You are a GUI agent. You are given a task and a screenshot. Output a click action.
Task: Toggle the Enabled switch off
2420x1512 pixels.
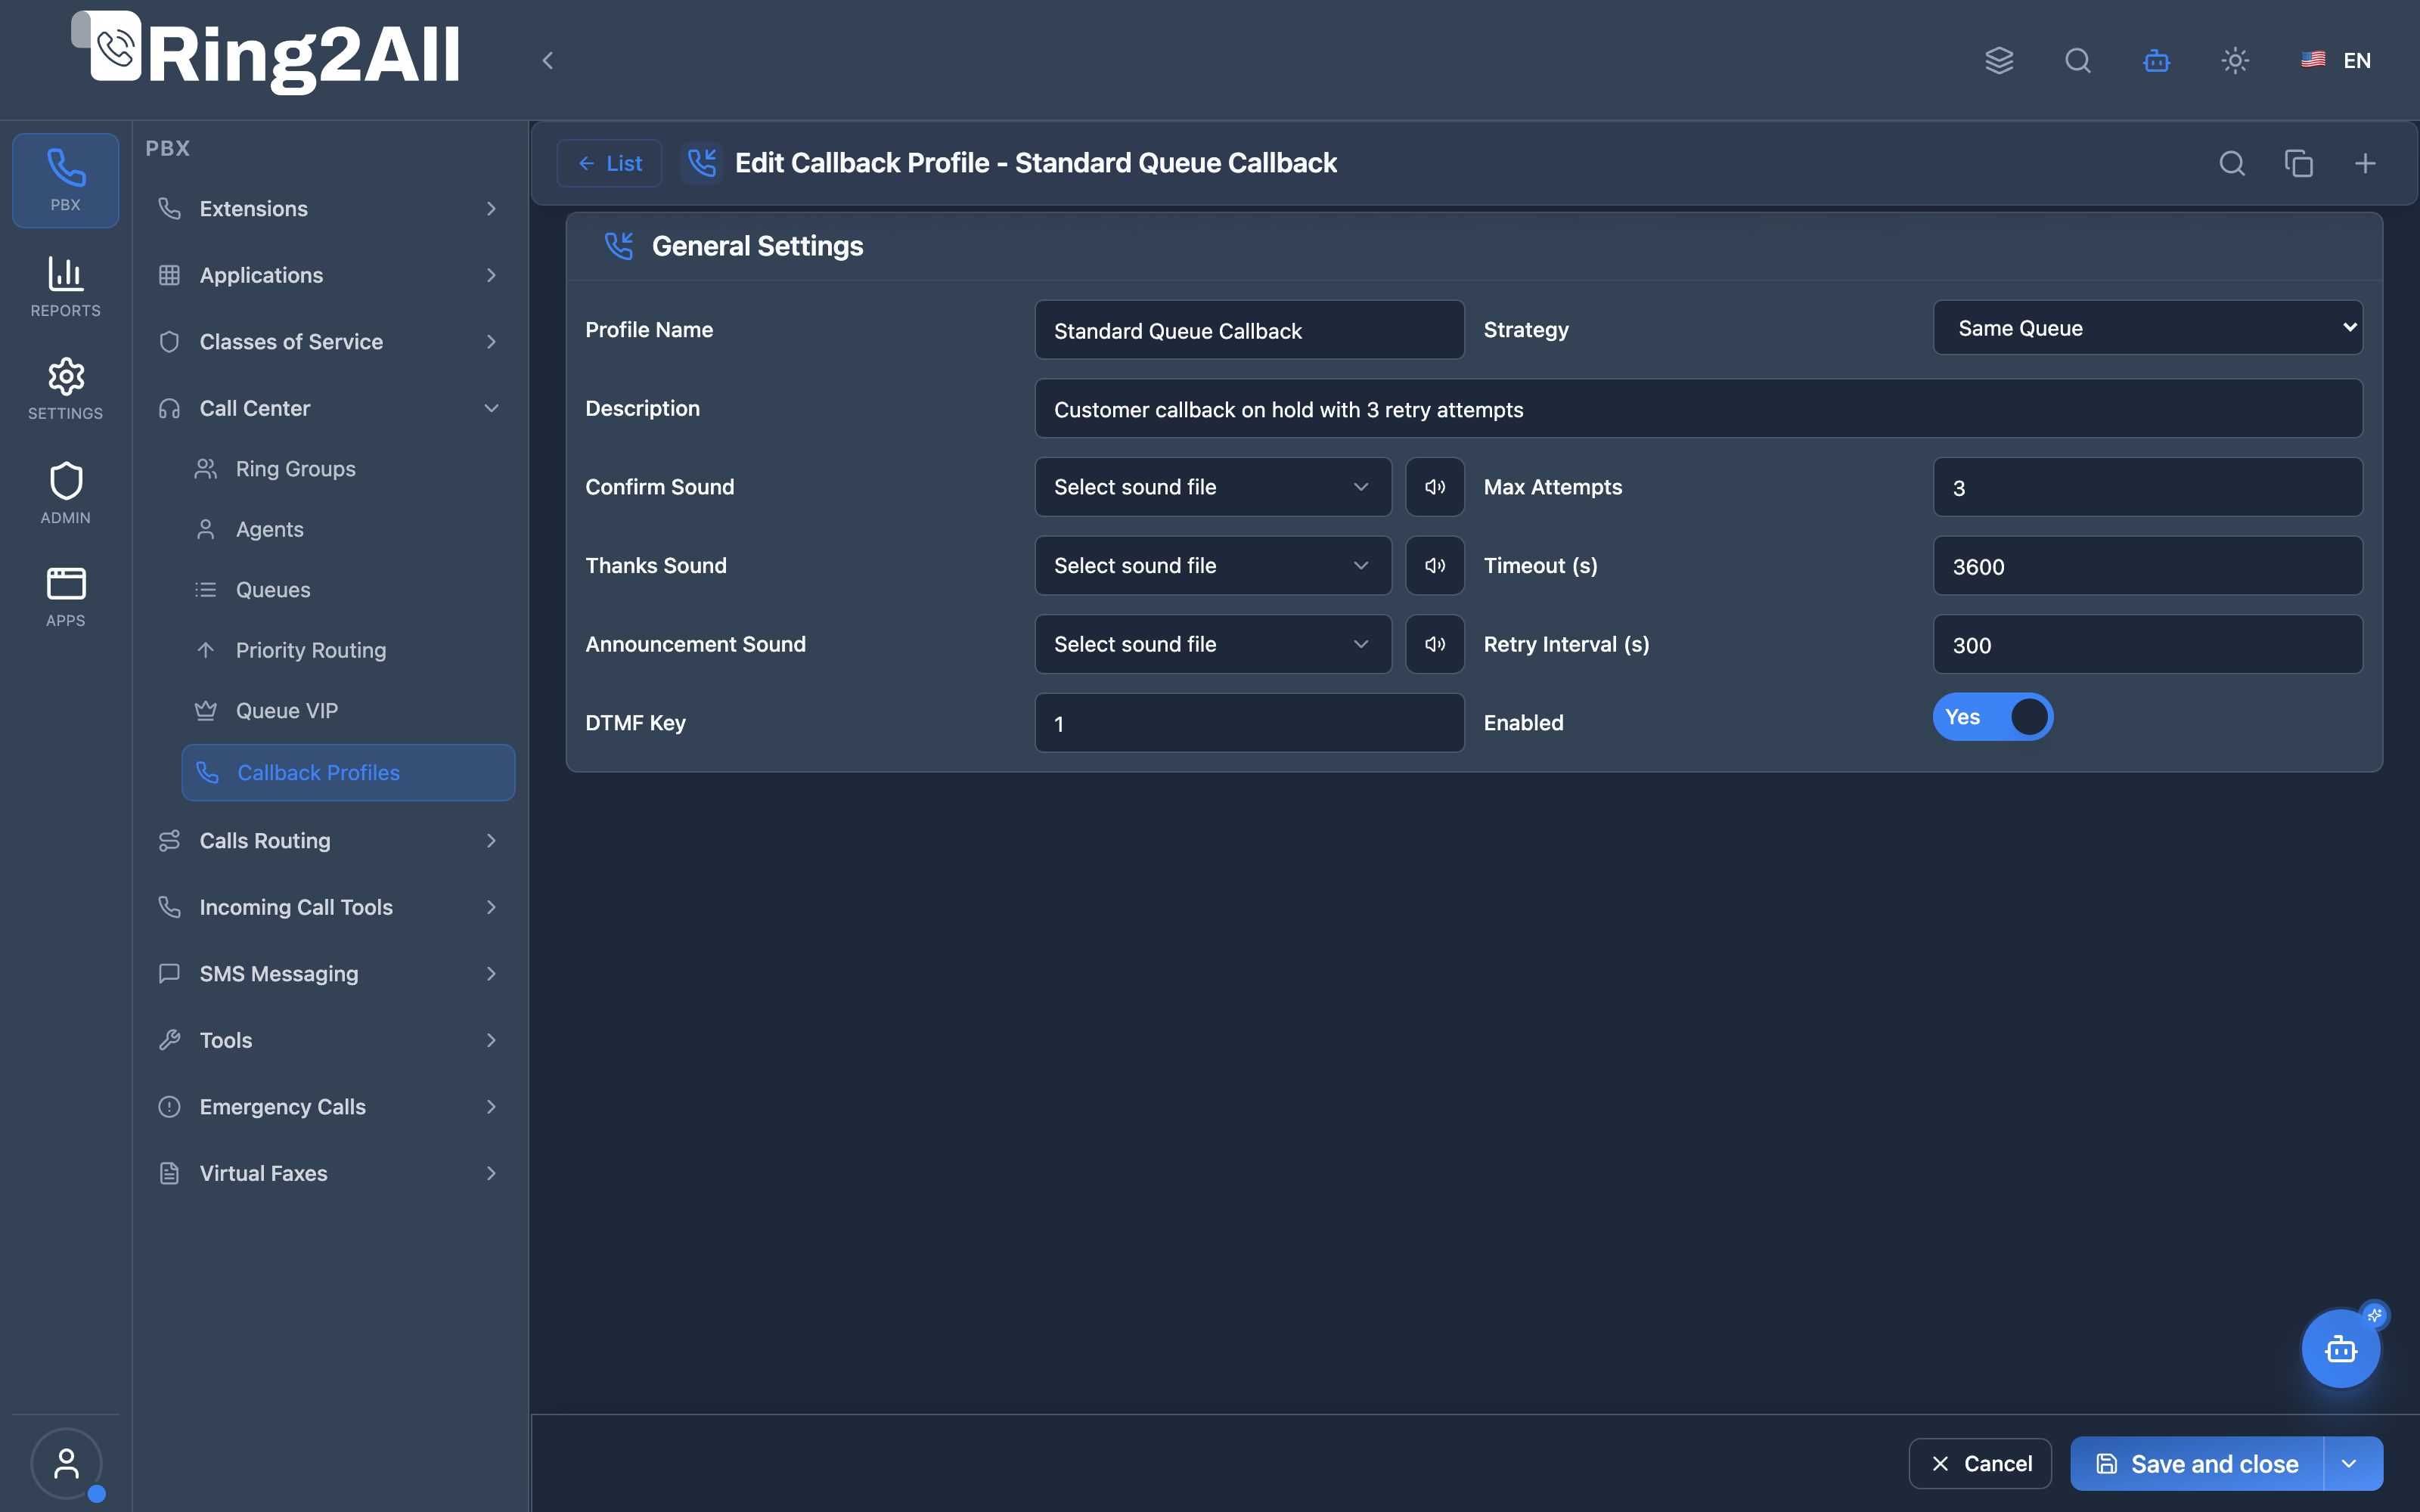1992,717
